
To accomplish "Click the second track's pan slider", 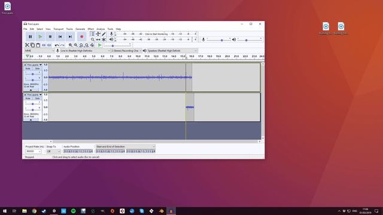I will [32, 110].
